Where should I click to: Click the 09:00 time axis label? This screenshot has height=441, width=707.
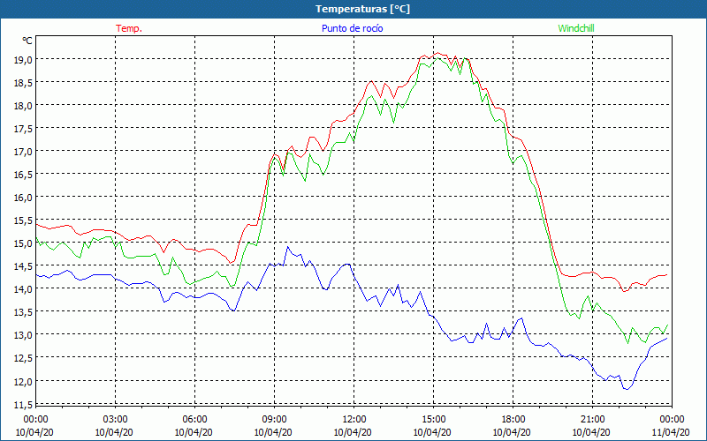274,419
